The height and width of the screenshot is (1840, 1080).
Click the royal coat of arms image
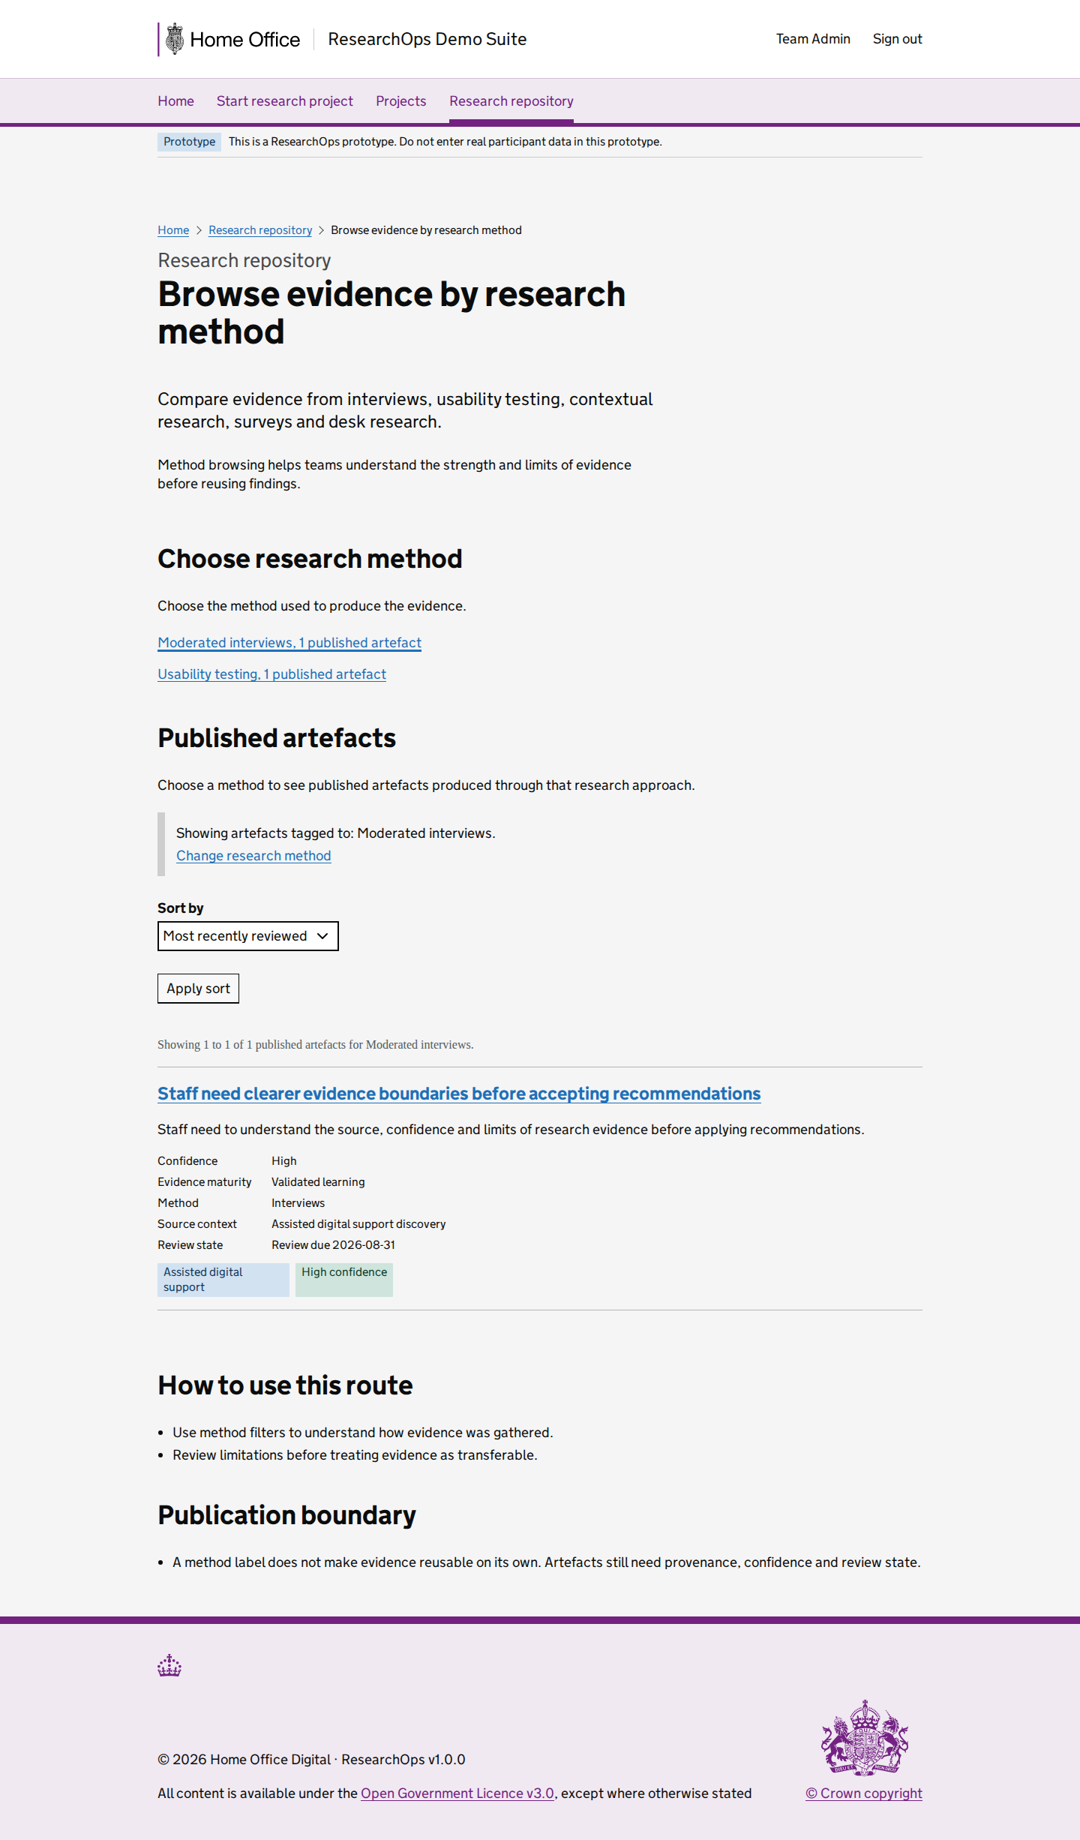pyautogui.click(x=865, y=1737)
